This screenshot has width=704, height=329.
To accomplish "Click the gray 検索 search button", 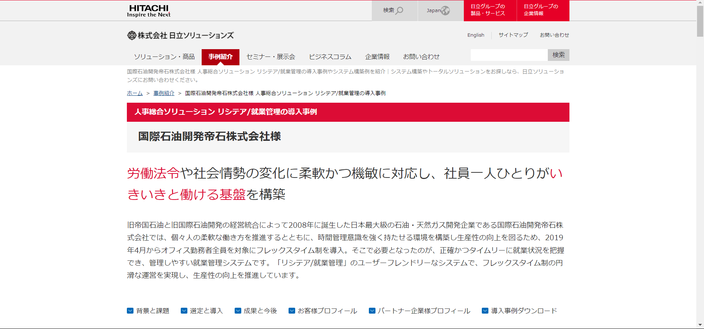I will pyautogui.click(x=558, y=55).
